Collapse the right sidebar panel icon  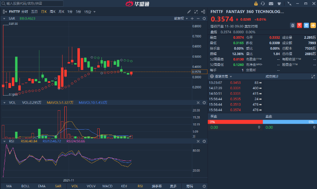[x=203, y=12]
